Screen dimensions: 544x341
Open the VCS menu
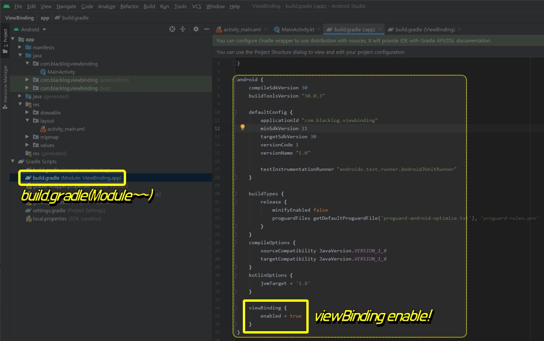point(197,6)
